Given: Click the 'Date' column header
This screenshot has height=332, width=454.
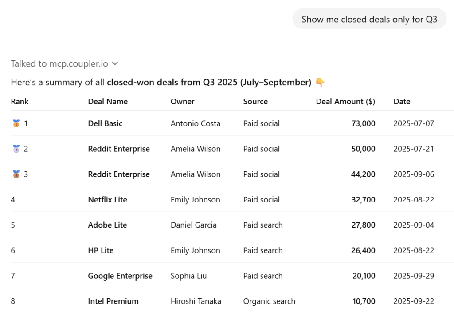Looking at the screenshot, I should [x=402, y=102].
